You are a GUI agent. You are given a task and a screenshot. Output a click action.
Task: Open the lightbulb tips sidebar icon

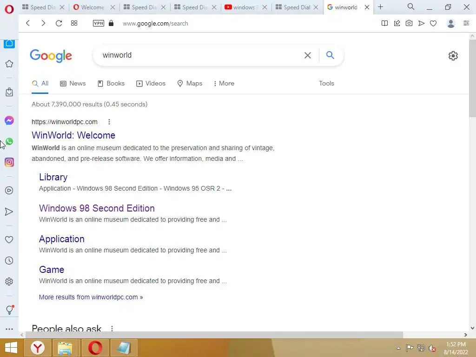(x=9, y=310)
